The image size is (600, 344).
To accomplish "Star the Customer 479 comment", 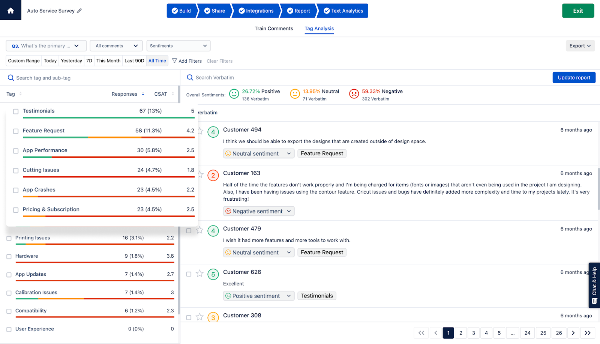I will (x=199, y=230).
